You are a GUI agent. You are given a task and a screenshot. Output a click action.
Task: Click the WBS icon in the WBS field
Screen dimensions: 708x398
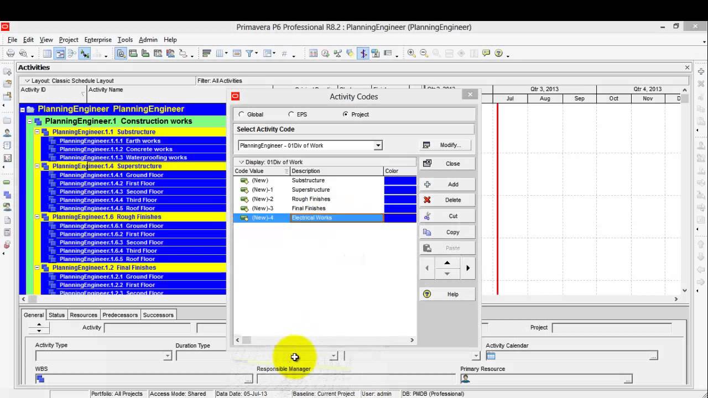(x=40, y=379)
